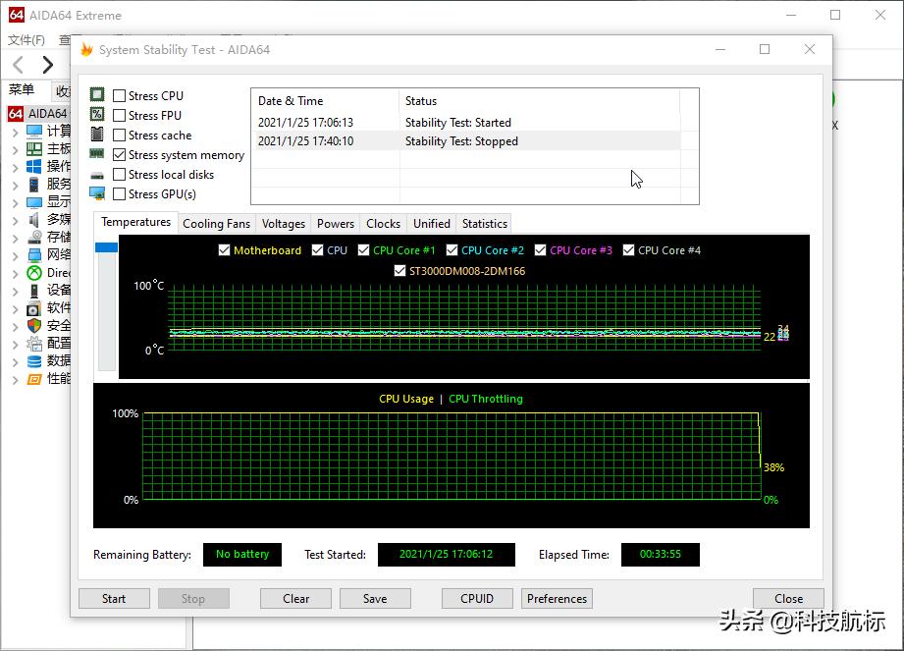
Task: Click the Stress local disks drive icon
Action: 96,174
